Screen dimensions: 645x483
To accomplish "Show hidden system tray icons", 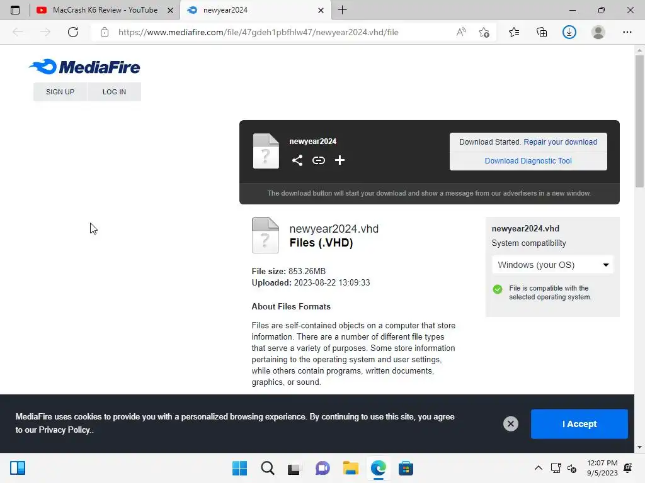I will coord(538,468).
